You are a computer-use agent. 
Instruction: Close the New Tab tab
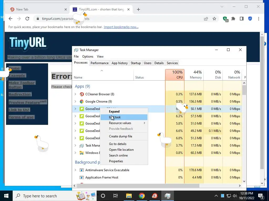65,9
